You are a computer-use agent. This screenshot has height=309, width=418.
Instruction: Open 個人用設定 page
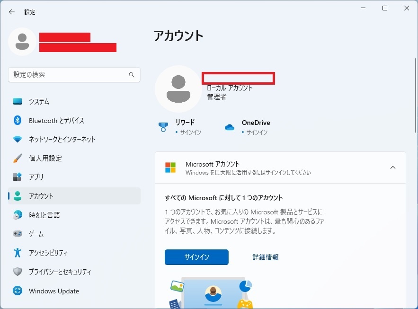(x=74, y=158)
